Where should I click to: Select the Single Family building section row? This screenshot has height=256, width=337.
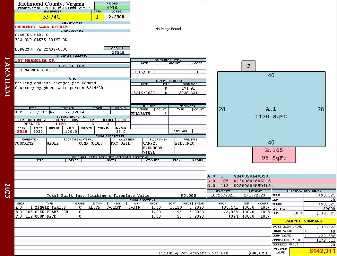point(142,207)
